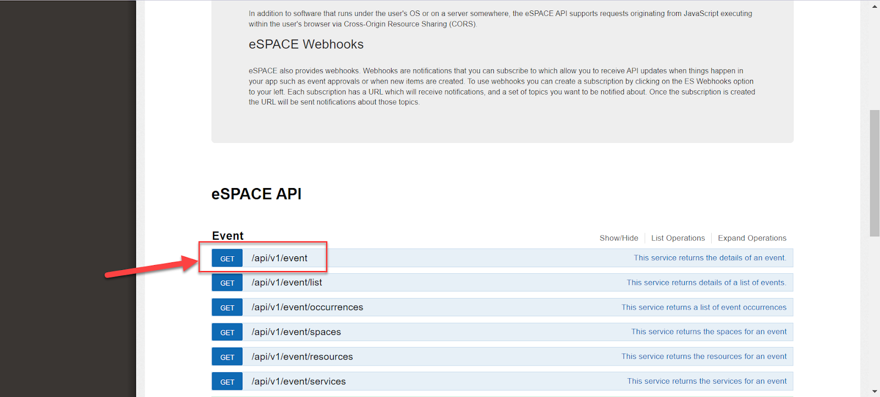Expand the /api/v1/event/list endpoint
This screenshot has height=397, width=880.
click(287, 283)
